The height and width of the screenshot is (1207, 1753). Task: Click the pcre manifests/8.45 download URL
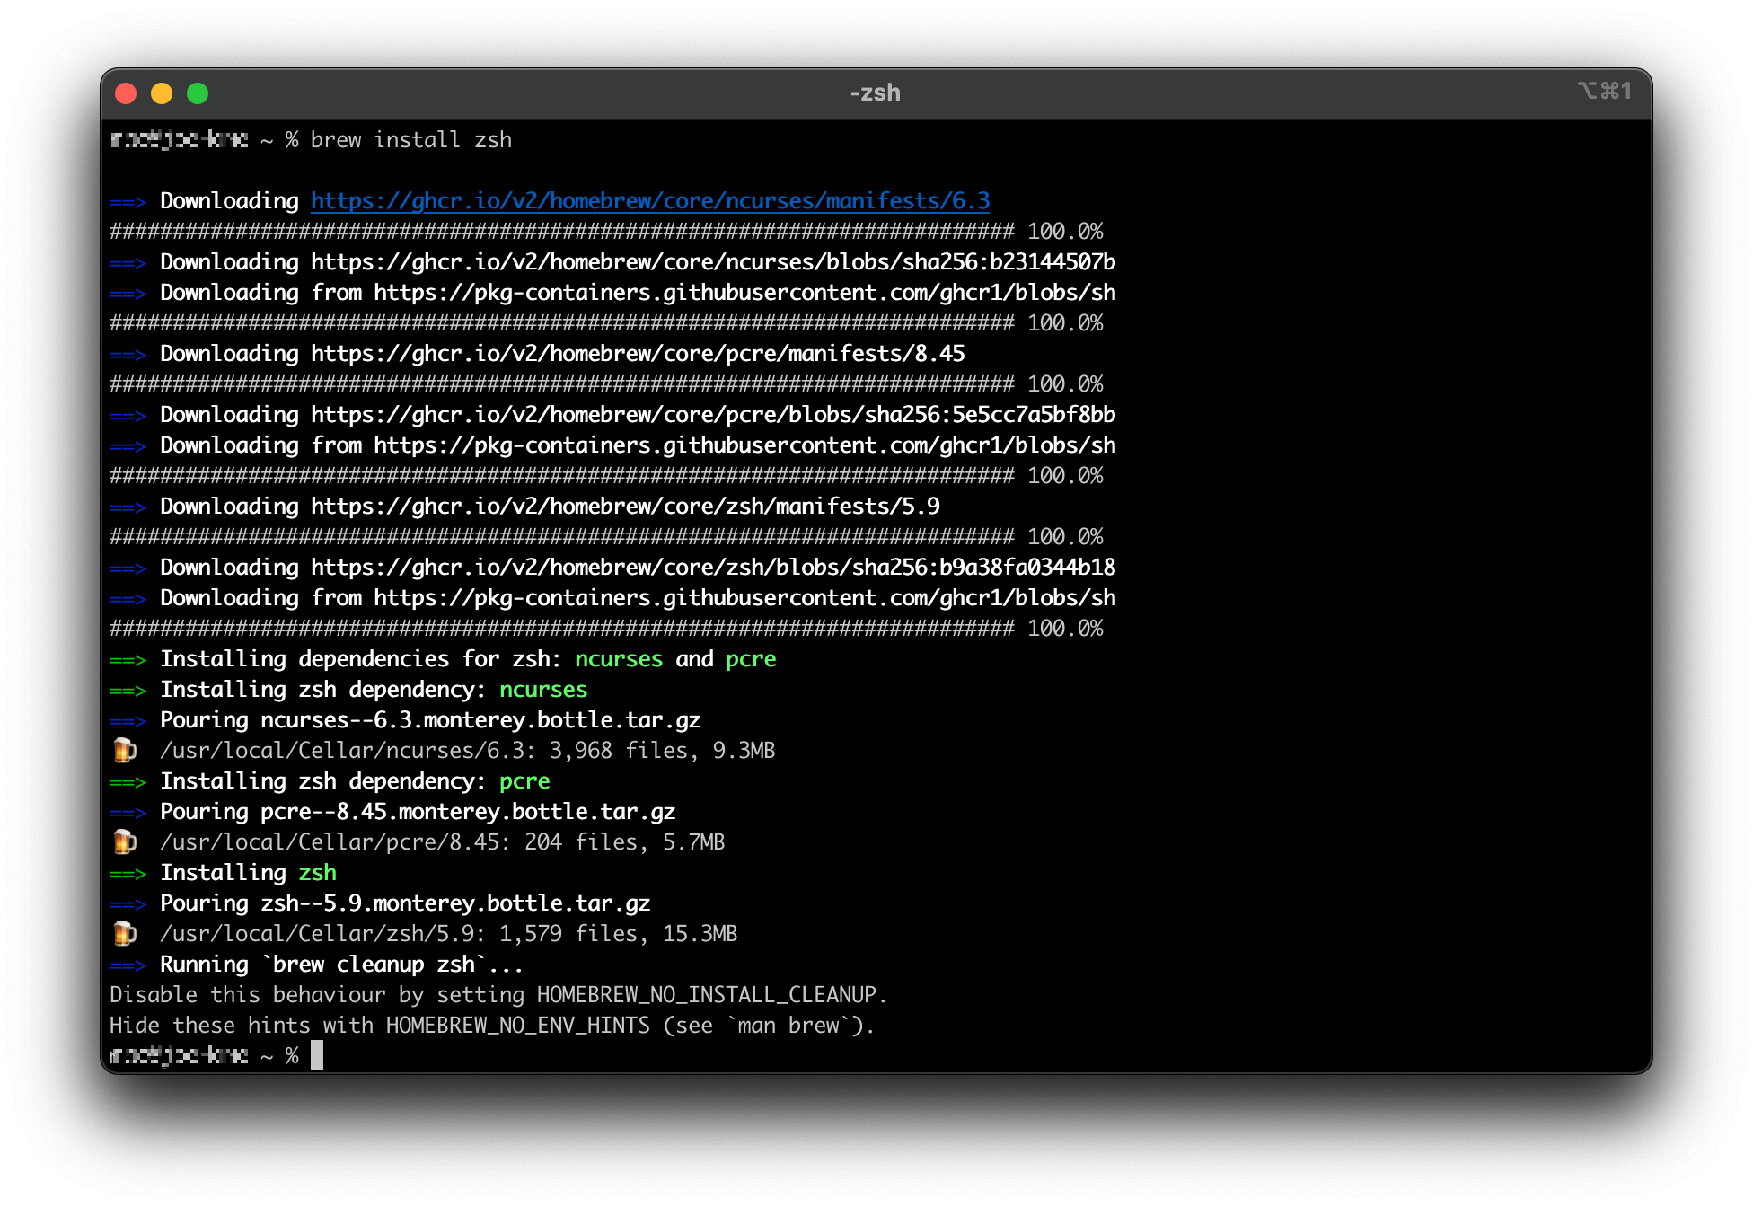[638, 353]
